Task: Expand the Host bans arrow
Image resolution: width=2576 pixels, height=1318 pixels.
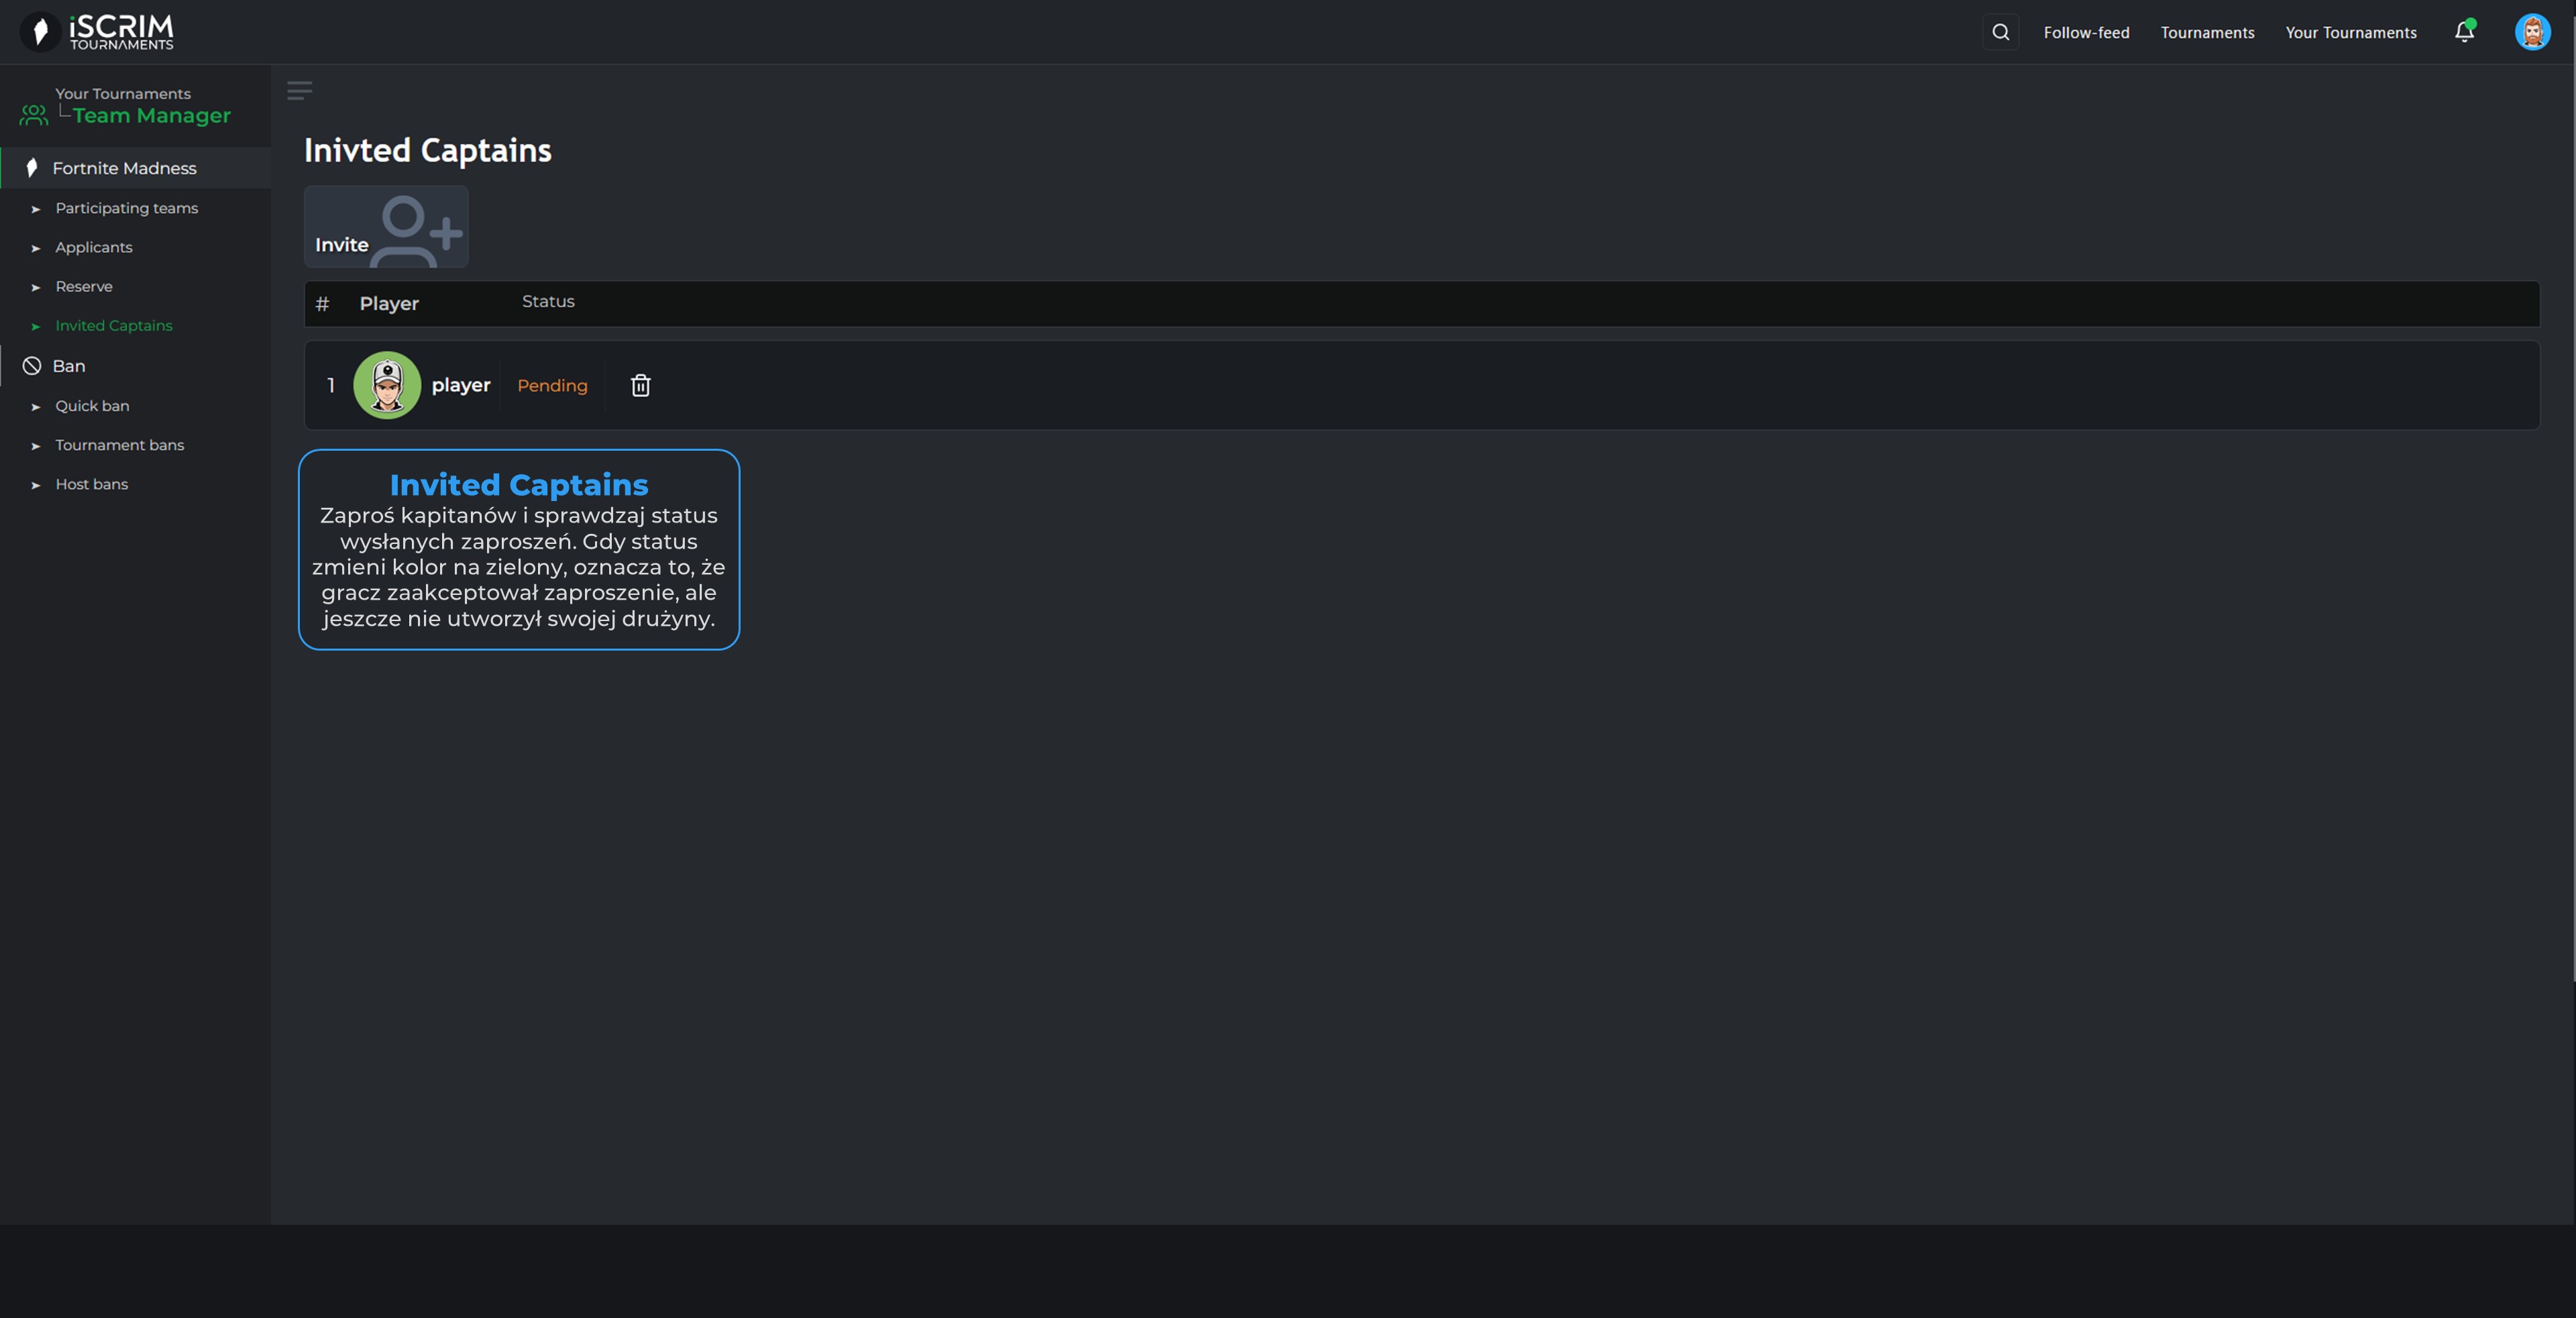Action: [x=36, y=485]
